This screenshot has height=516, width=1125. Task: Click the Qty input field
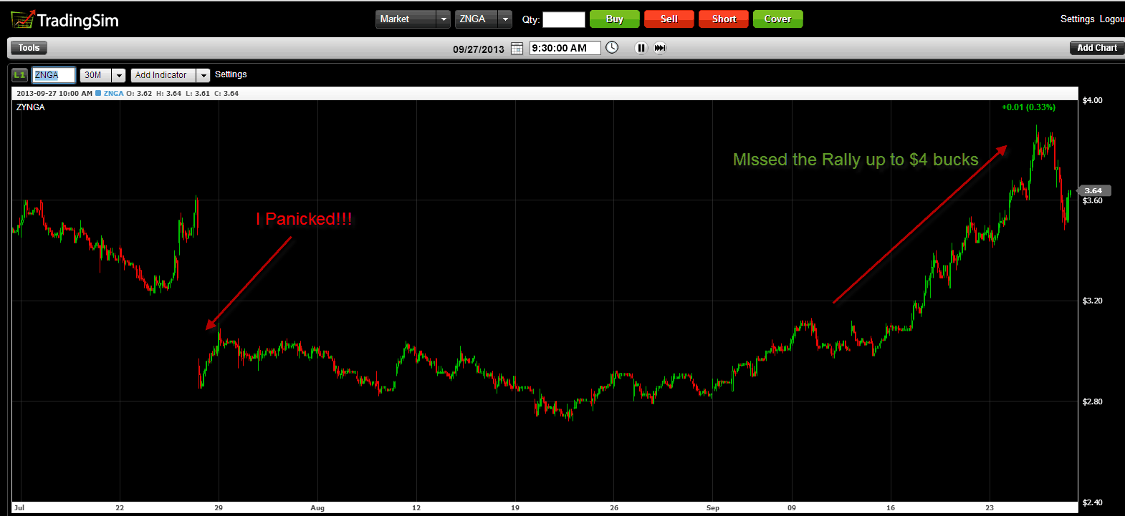point(563,20)
